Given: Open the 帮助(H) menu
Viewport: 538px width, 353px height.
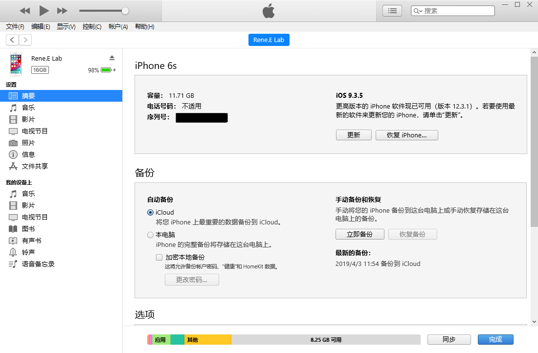Looking at the screenshot, I should tap(144, 27).
